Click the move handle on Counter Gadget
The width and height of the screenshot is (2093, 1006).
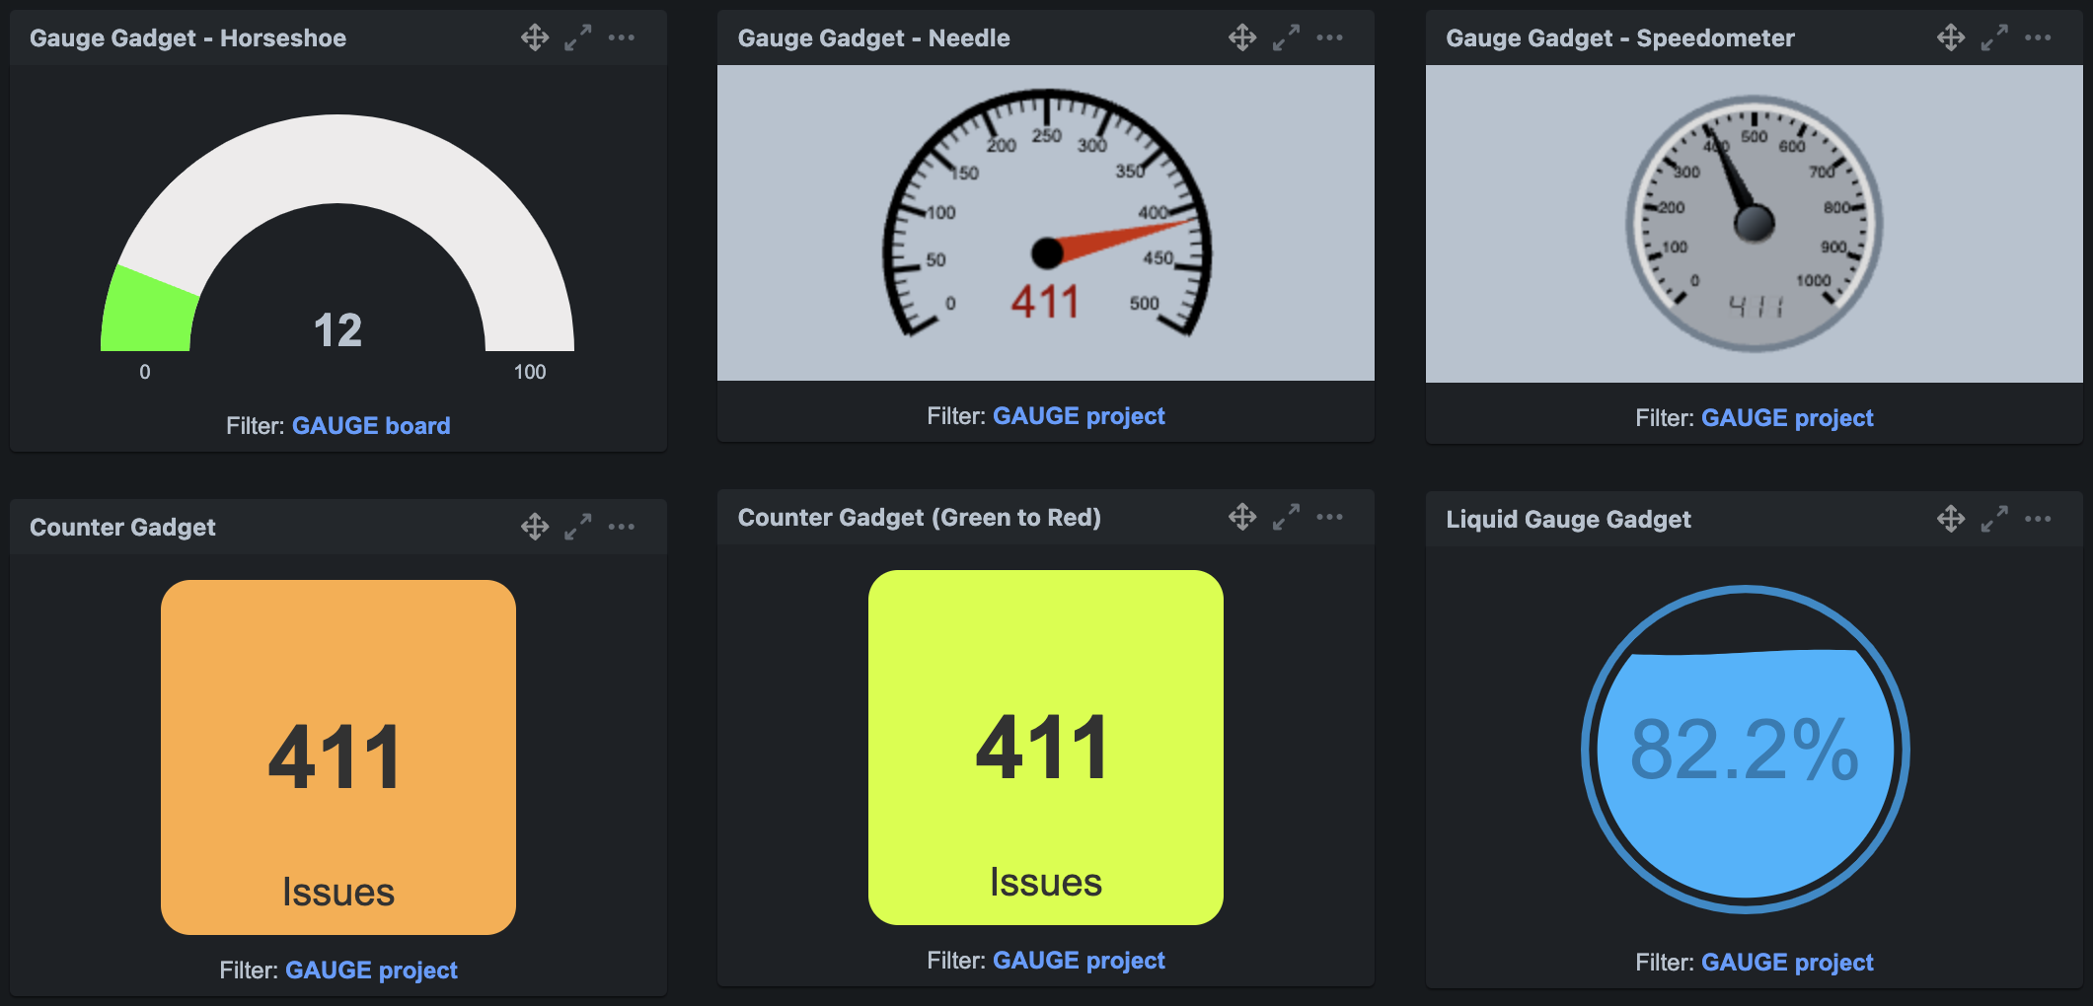pyautogui.click(x=534, y=526)
